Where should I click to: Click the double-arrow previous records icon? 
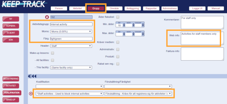coord(34,76)
